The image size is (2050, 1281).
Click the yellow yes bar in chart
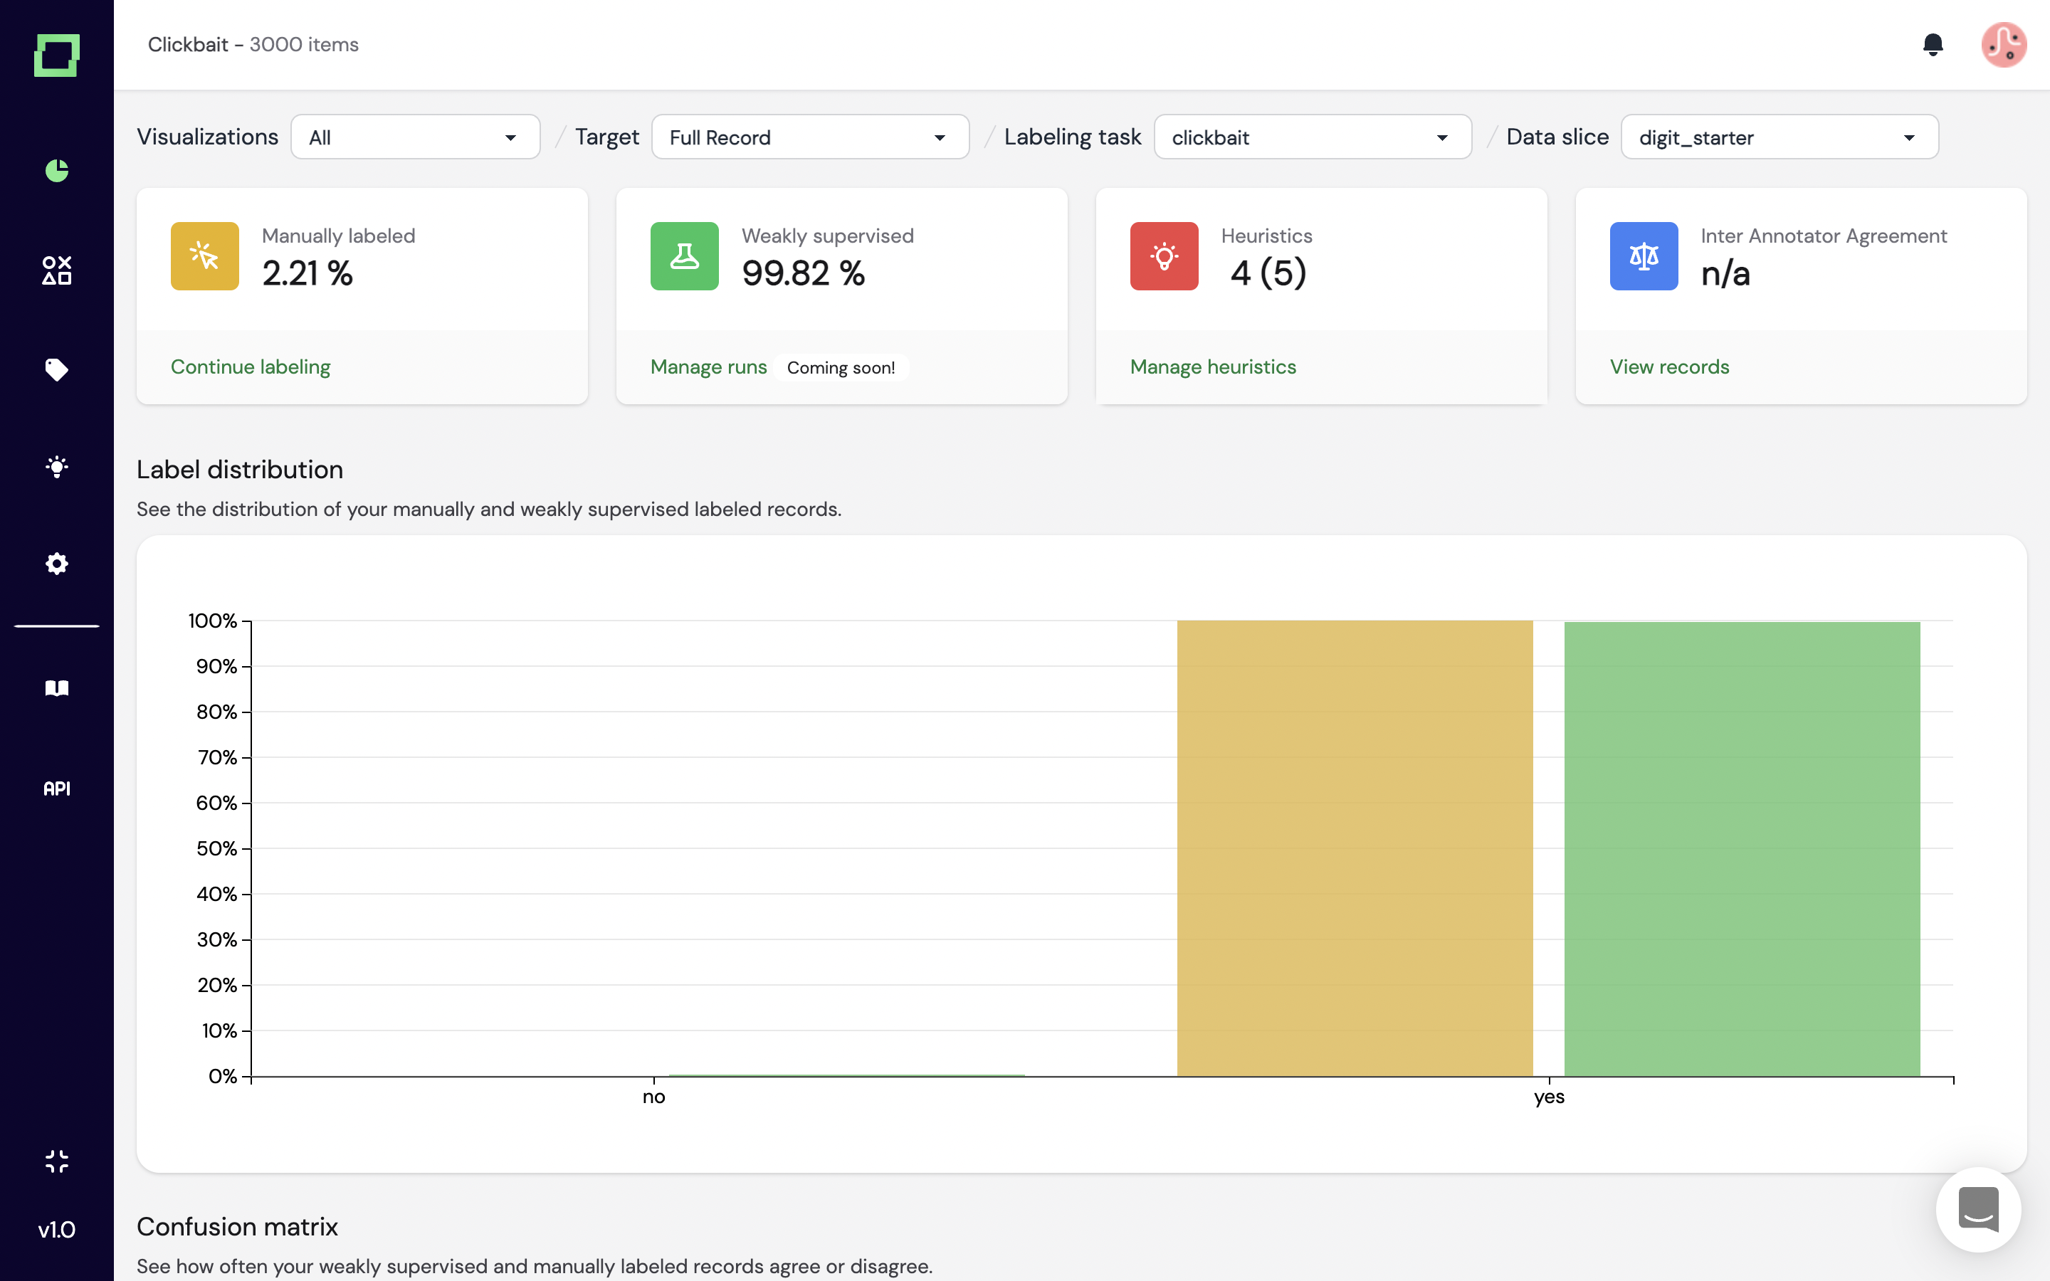click(1354, 847)
